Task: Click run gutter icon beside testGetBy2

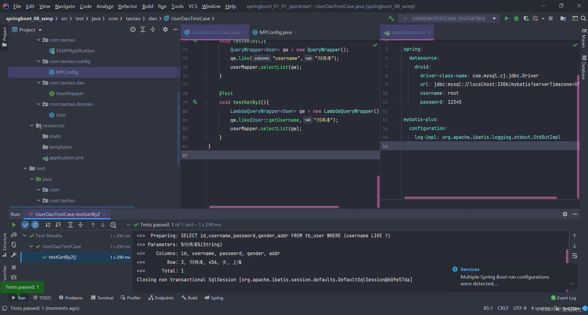Action: point(195,102)
